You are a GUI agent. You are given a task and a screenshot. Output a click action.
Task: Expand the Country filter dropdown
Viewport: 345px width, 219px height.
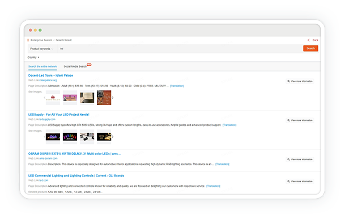(x=33, y=58)
